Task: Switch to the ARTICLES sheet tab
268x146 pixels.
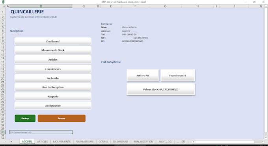Action: pos(43,142)
